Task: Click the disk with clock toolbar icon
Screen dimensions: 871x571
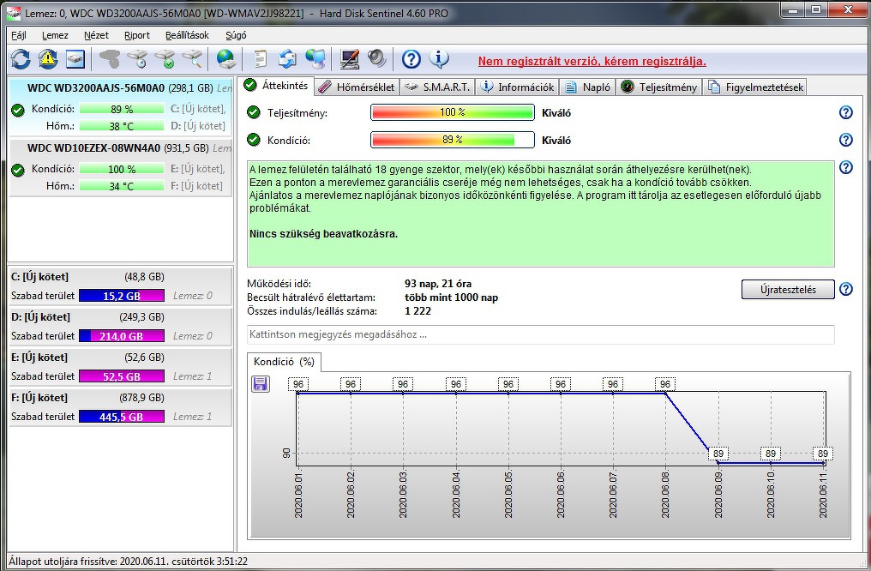Action: click(x=137, y=58)
